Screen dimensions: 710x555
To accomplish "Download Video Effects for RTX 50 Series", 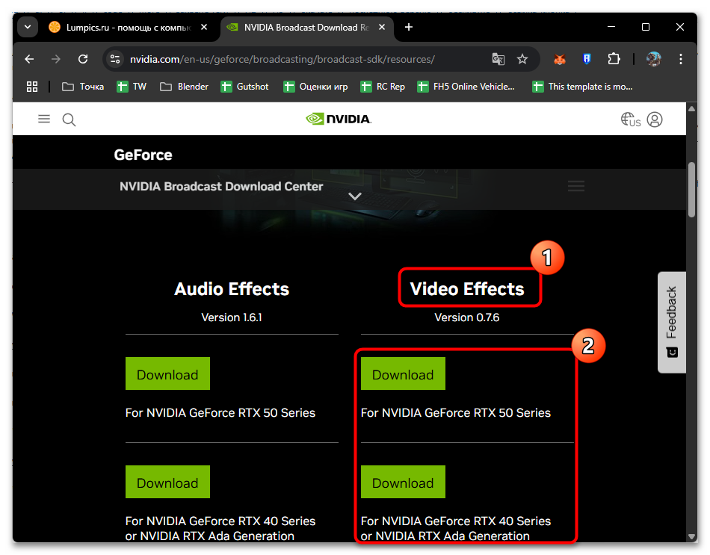I will (x=403, y=373).
